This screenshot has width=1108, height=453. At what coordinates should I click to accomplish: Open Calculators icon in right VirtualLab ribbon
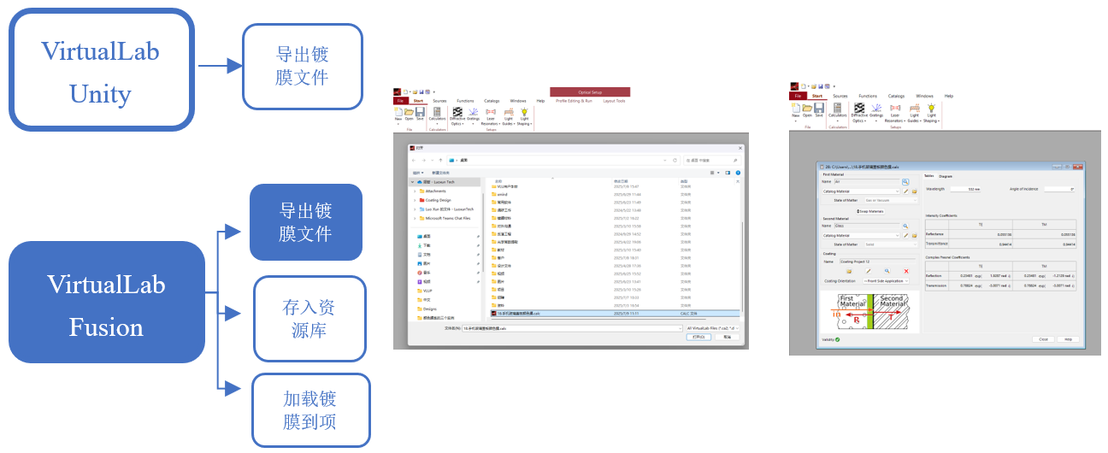[x=837, y=109]
